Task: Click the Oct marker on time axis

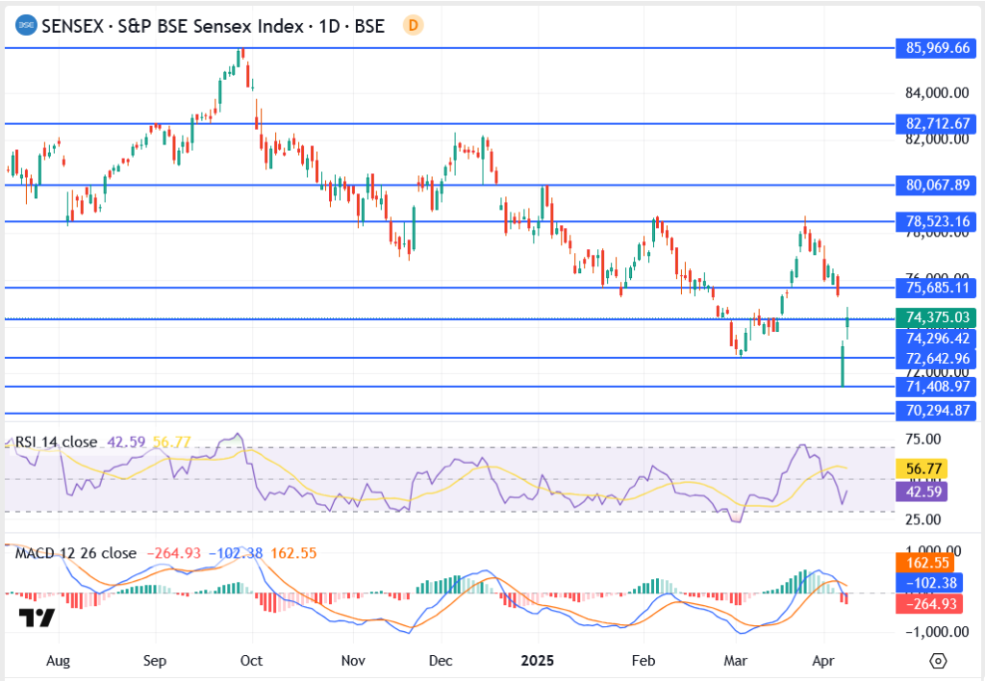Action: point(252,662)
